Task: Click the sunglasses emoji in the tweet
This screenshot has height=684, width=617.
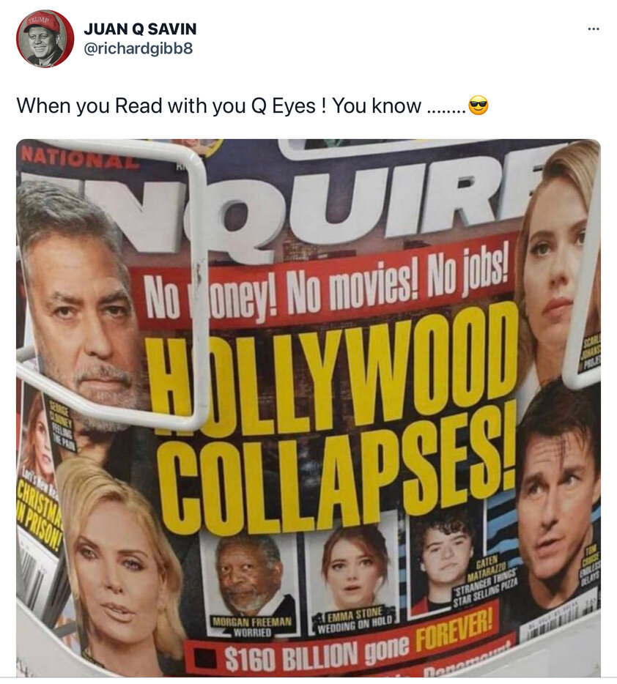Action: (x=479, y=106)
